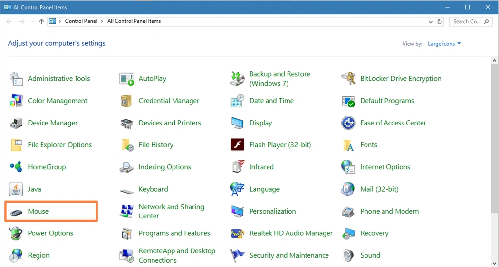Expand the chevron before Control Panel breadcrumb

tap(60, 21)
